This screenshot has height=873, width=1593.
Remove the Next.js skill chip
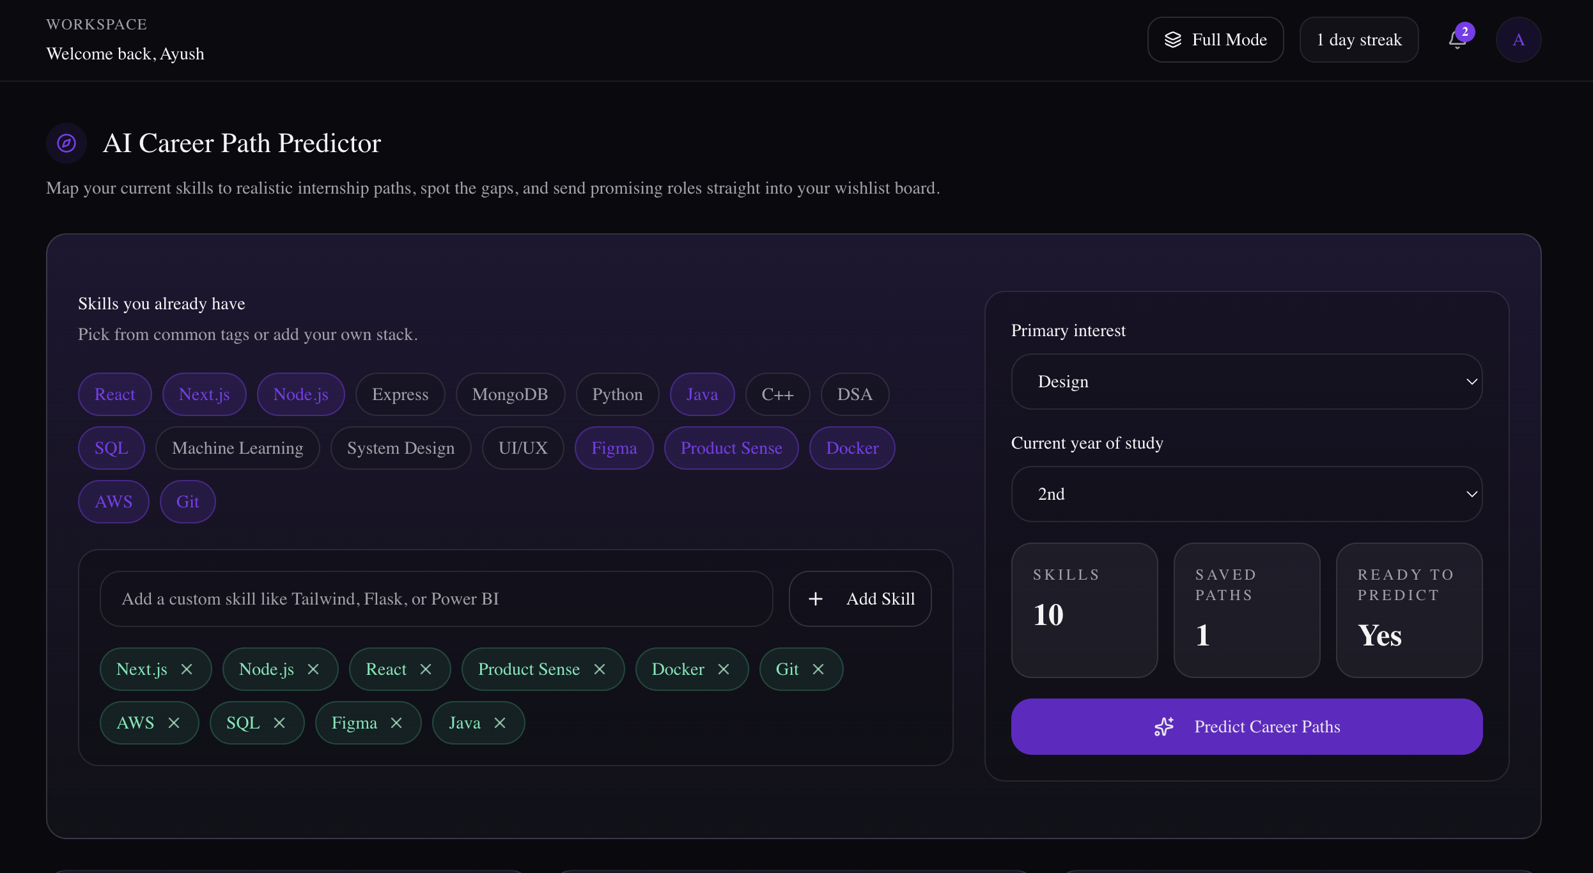click(187, 669)
